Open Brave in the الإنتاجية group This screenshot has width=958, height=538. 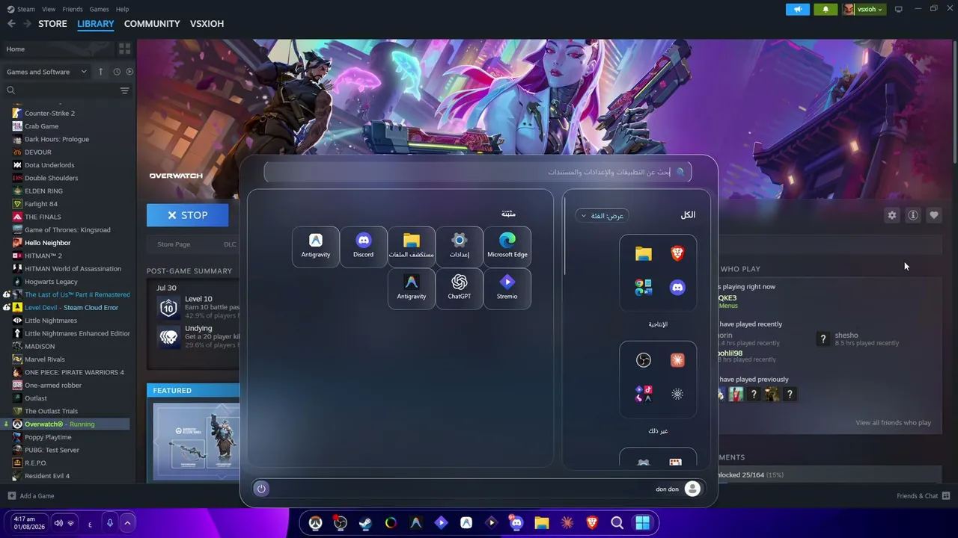tap(677, 254)
